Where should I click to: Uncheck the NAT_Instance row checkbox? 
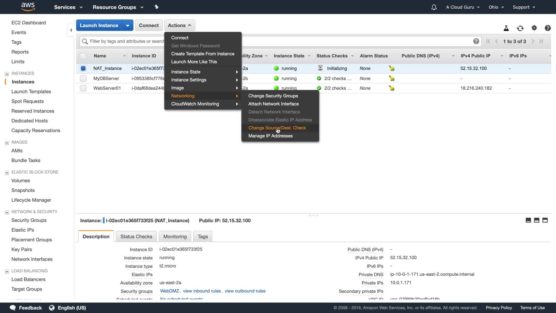[83, 68]
